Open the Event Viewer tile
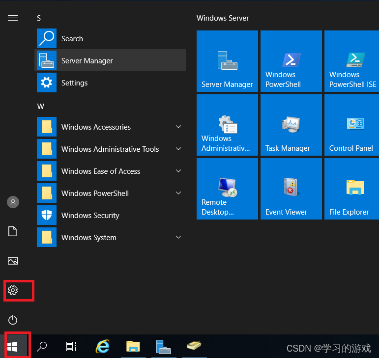 tap(291, 189)
